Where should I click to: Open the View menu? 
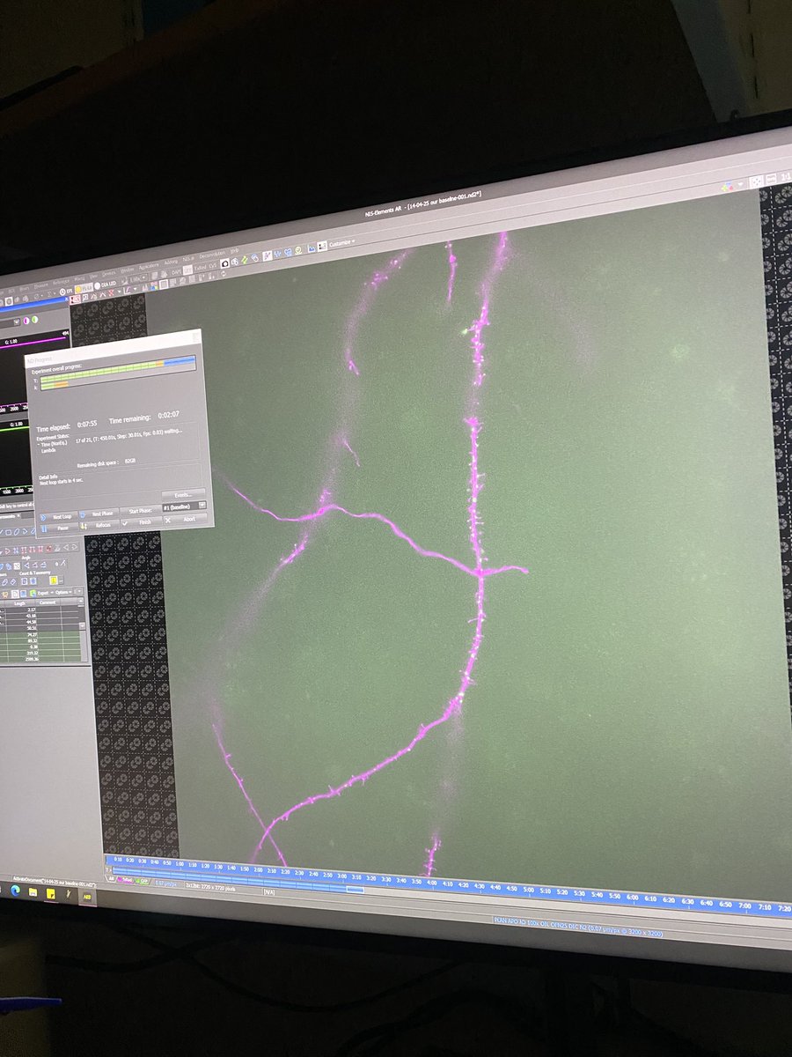click(x=93, y=275)
